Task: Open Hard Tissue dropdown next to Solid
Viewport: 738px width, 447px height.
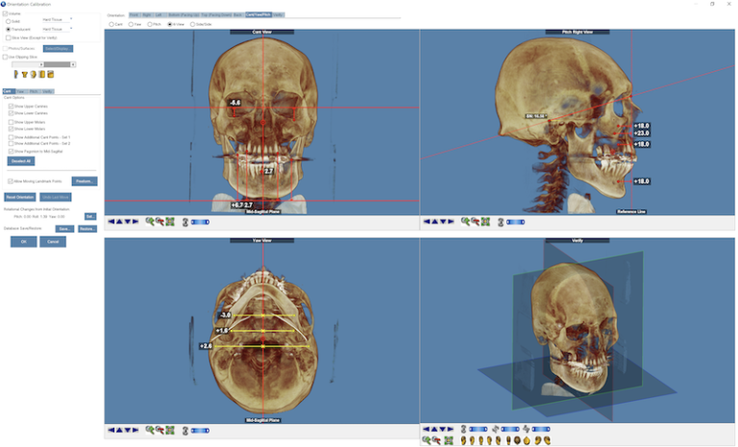Action: point(58,19)
